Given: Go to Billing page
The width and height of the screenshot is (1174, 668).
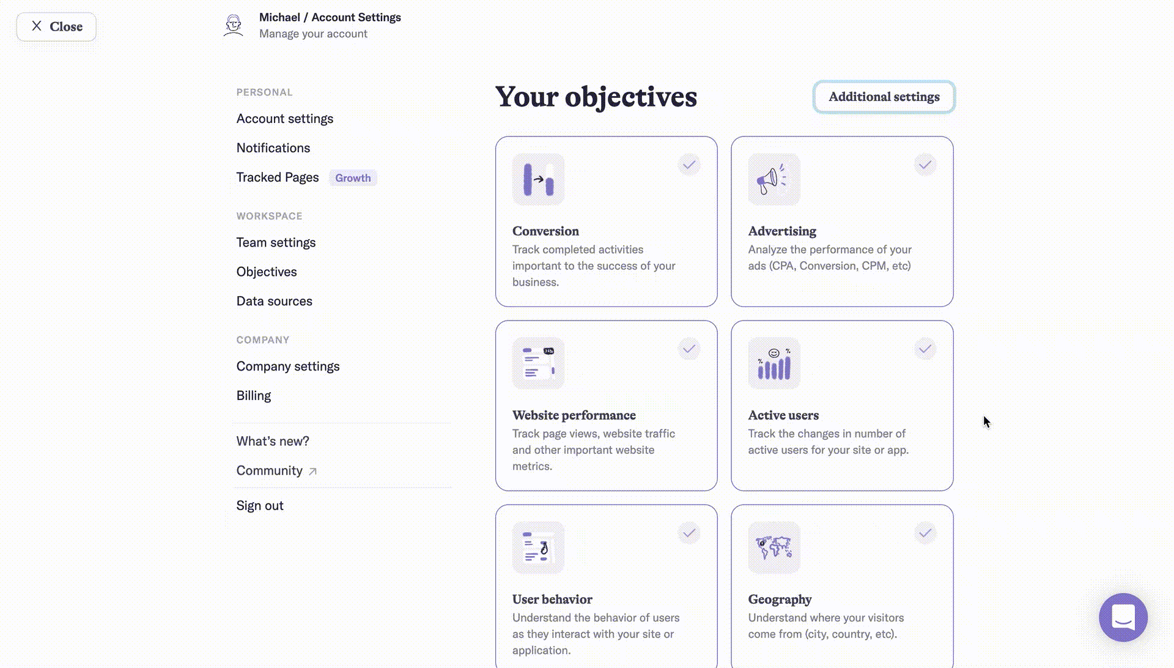Looking at the screenshot, I should coord(254,396).
